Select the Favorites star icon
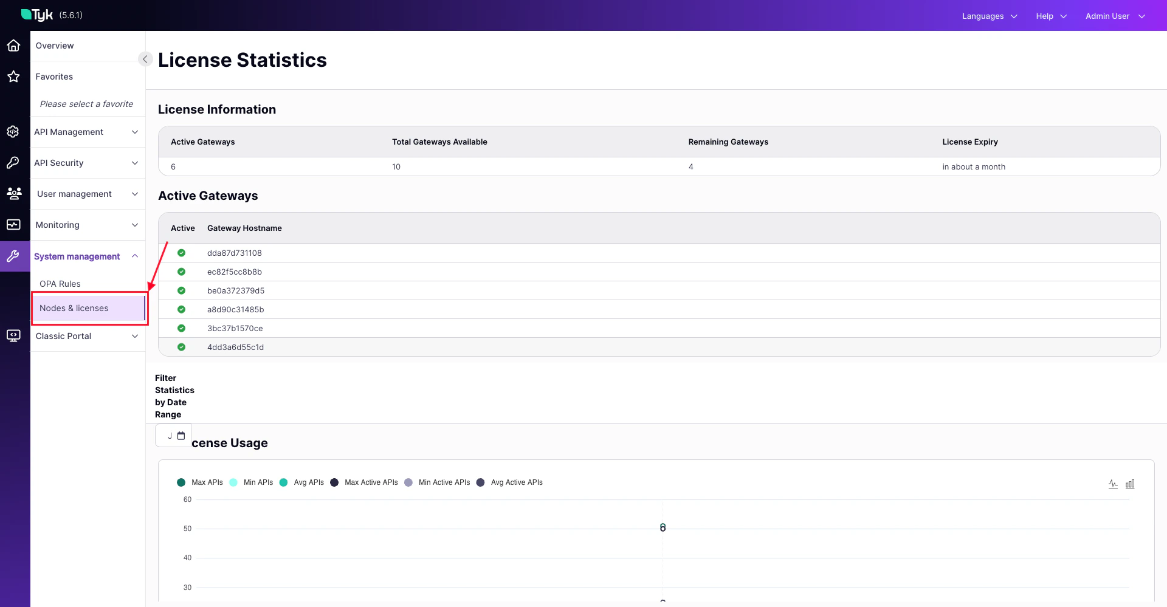1167x607 pixels. tap(13, 77)
